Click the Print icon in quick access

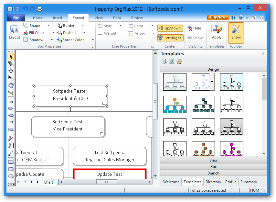click(x=39, y=9)
